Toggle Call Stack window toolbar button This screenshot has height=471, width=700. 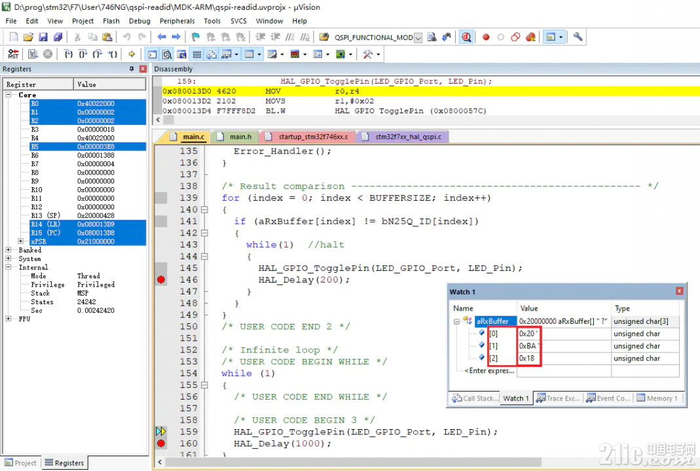[212, 54]
